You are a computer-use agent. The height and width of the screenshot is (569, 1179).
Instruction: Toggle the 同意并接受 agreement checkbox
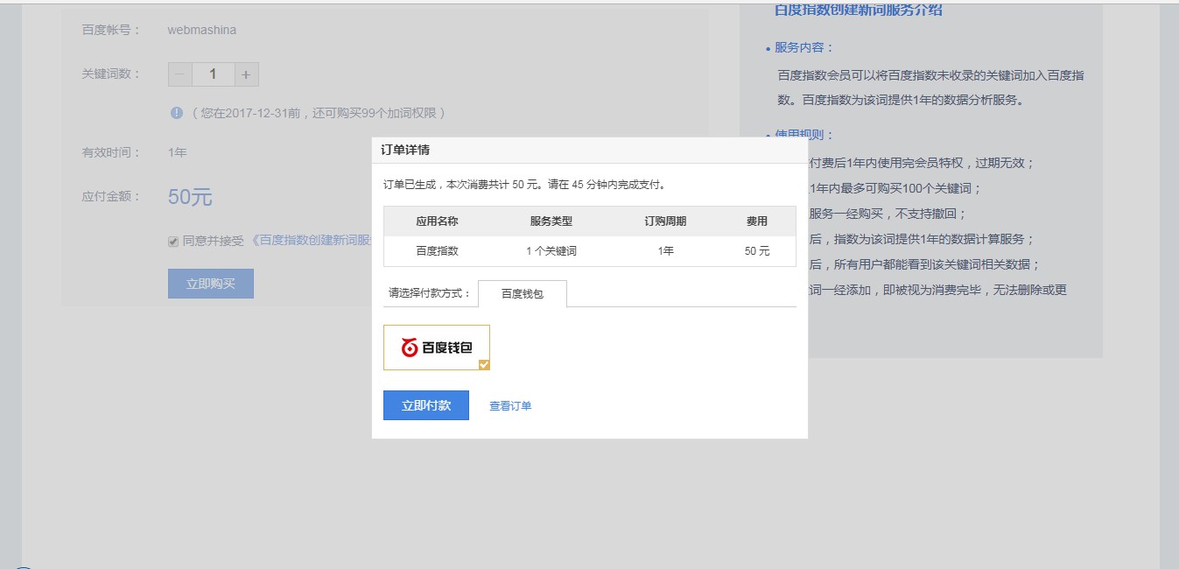(x=173, y=242)
